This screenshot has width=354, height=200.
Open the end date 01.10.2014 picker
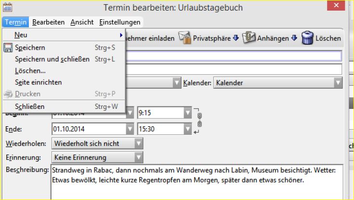[130, 129]
